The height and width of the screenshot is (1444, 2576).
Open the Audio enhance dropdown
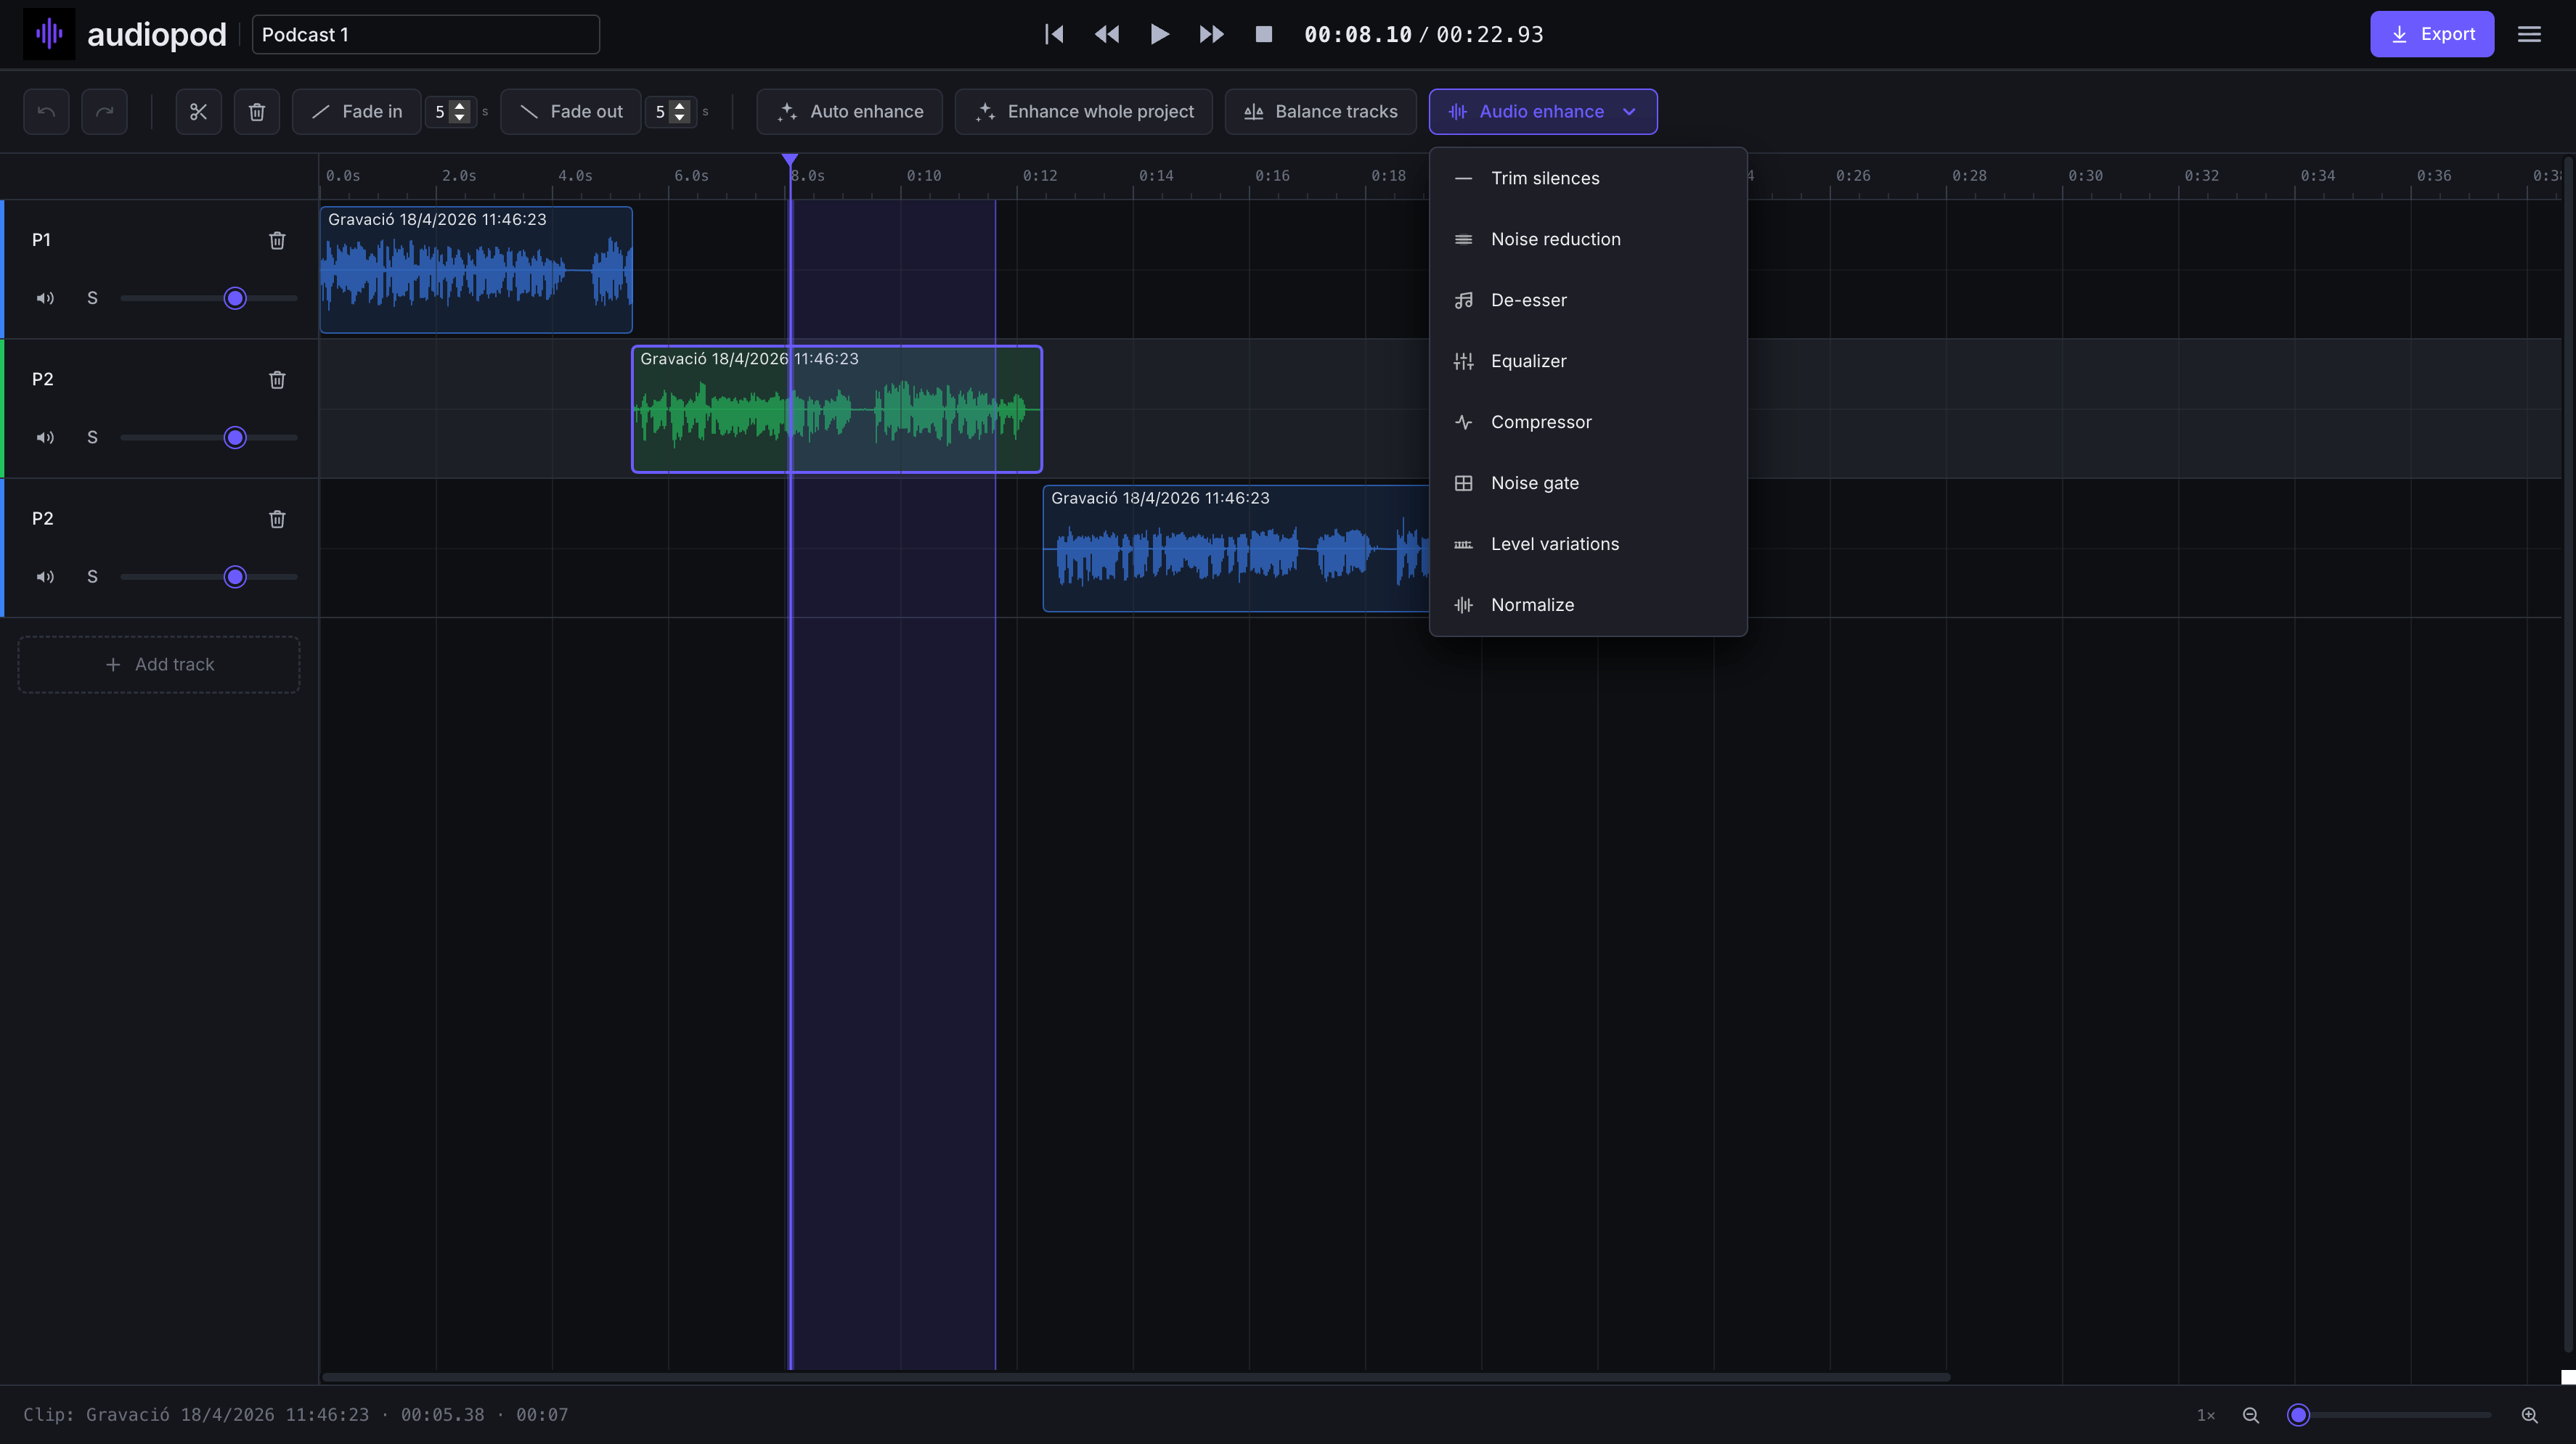coord(1542,111)
